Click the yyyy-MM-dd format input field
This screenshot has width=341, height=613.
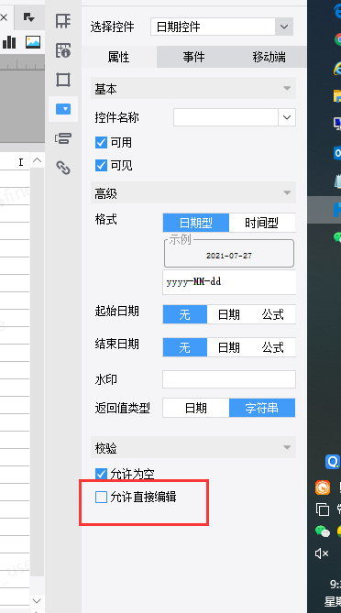click(x=229, y=282)
